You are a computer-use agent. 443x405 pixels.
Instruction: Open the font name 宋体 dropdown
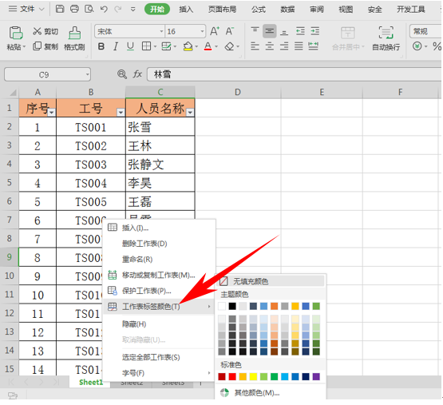[x=161, y=31]
